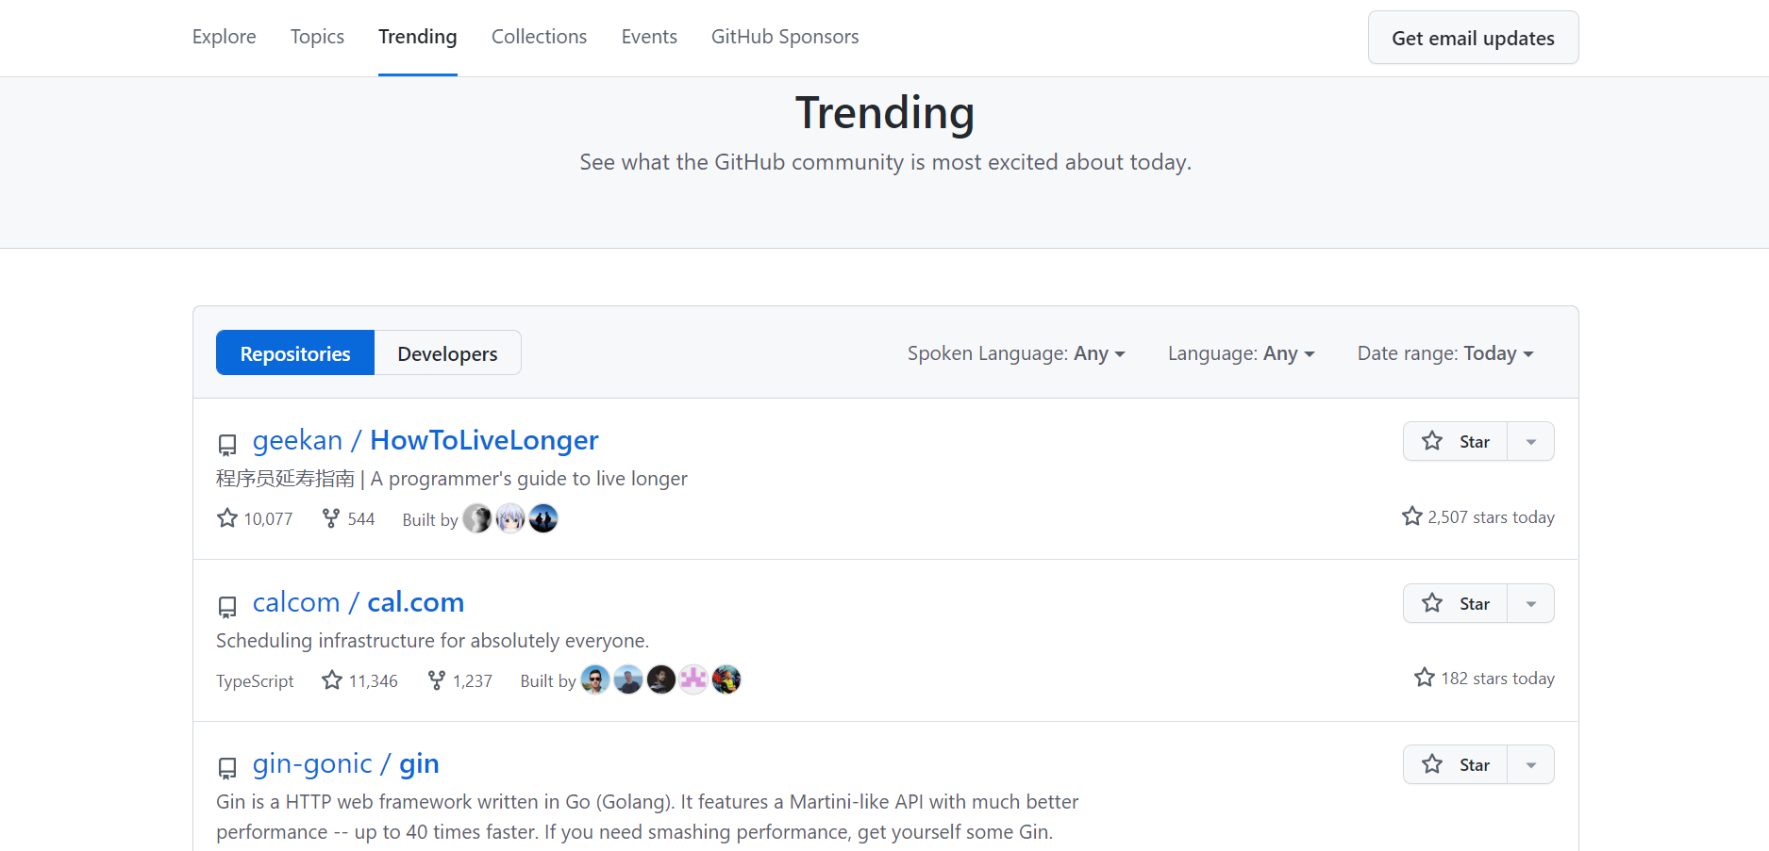This screenshot has width=1769, height=851.
Task: Click repo icon beside calcom / cal.com
Action: click(226, 607)
